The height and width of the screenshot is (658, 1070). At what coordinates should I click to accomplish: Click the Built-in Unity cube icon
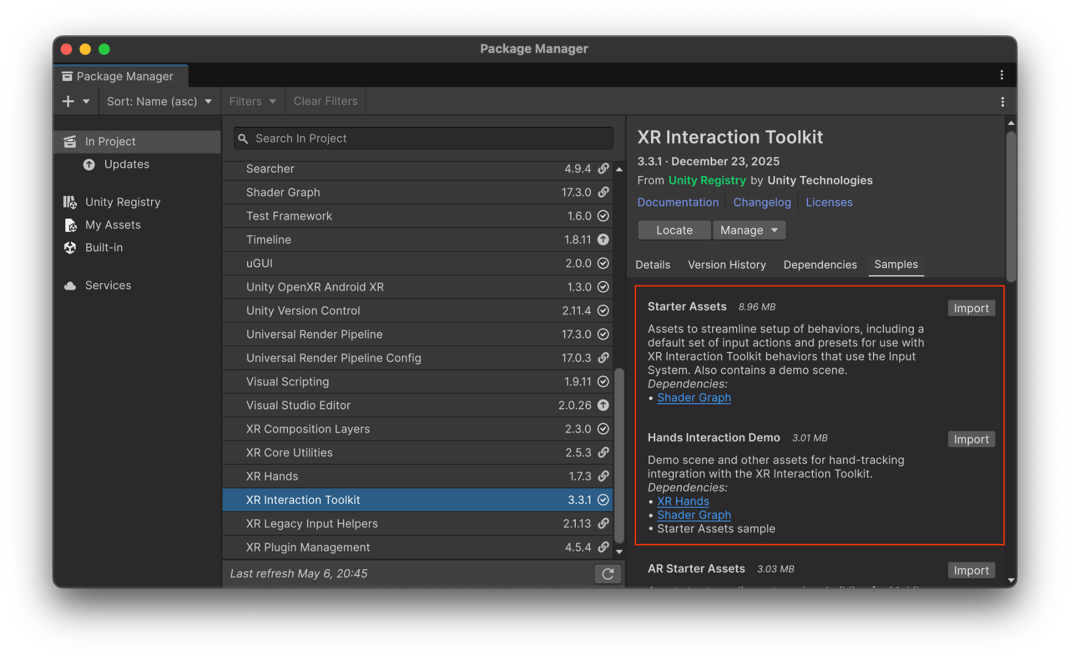(70, 248)
